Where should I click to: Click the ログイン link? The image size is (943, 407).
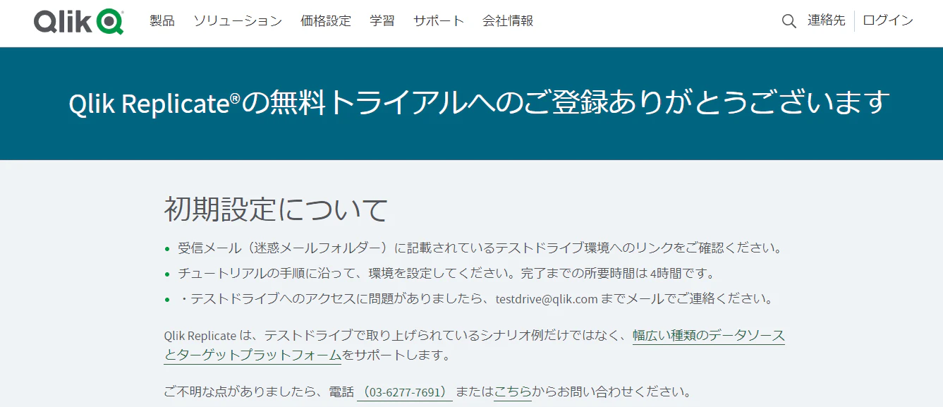point(888,21)
